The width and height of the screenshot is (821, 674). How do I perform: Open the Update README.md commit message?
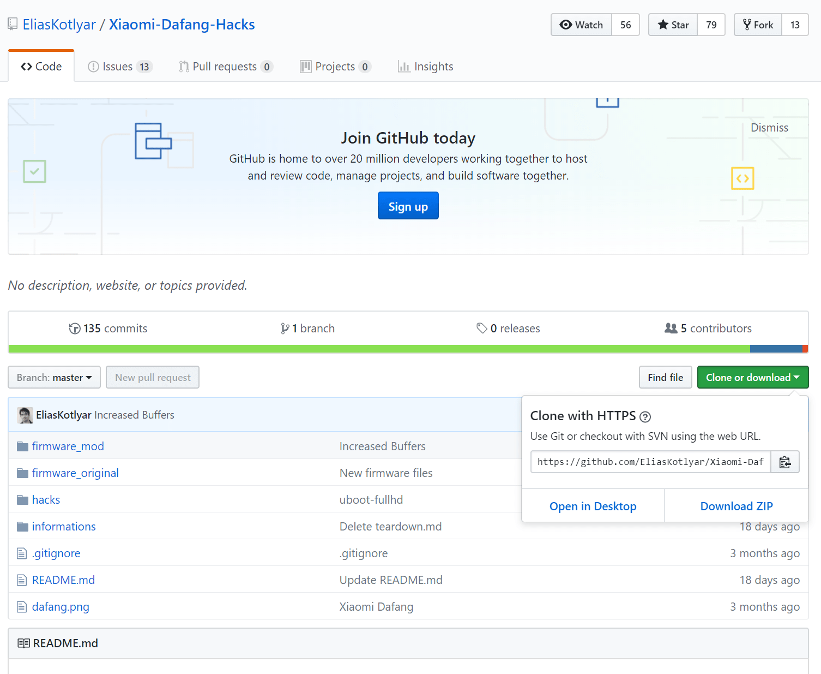pyautogui.click(x=391, y=580)
